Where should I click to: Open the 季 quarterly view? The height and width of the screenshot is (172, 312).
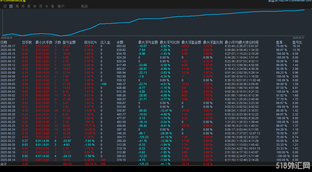28,6
